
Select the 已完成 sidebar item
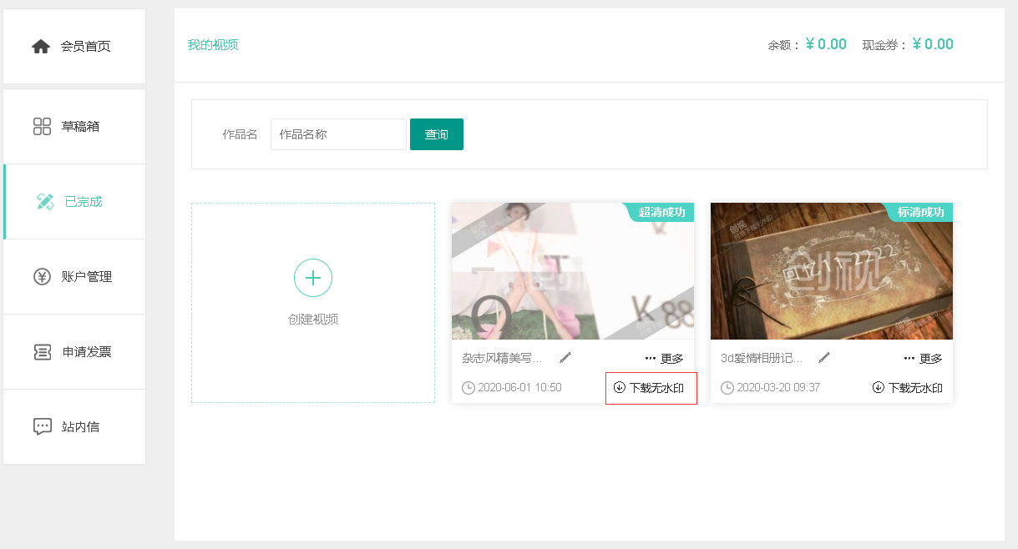click(x=74, y=202)
